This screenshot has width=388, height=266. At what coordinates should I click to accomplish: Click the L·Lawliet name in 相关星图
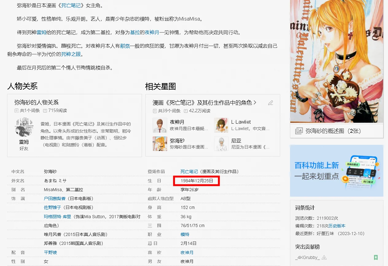click(241, 122)
